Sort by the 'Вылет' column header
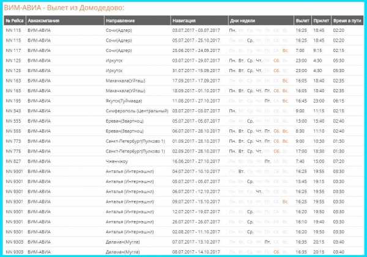The image size is (367, 257). point(301,20)
